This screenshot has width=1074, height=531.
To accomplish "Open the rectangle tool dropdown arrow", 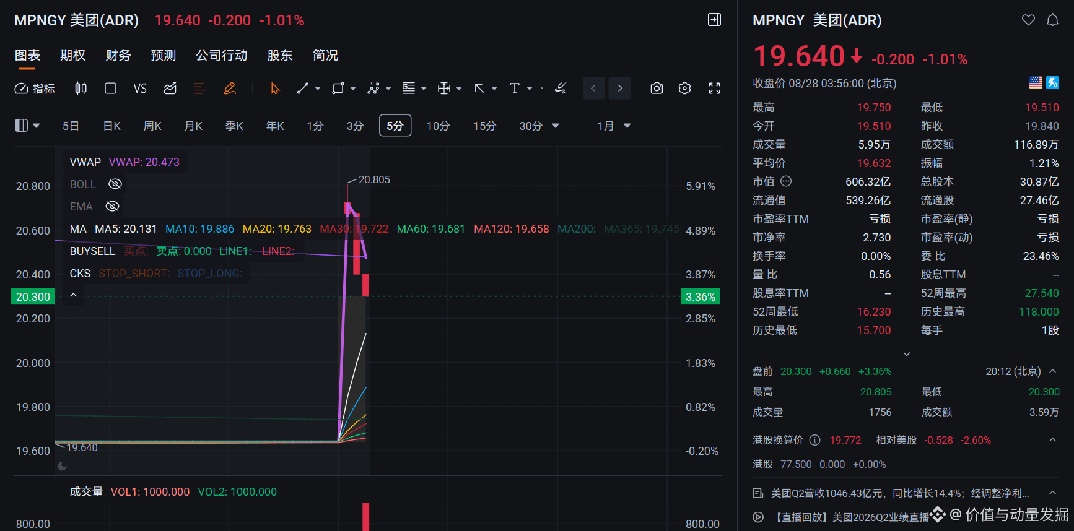I will pos(353,88).
